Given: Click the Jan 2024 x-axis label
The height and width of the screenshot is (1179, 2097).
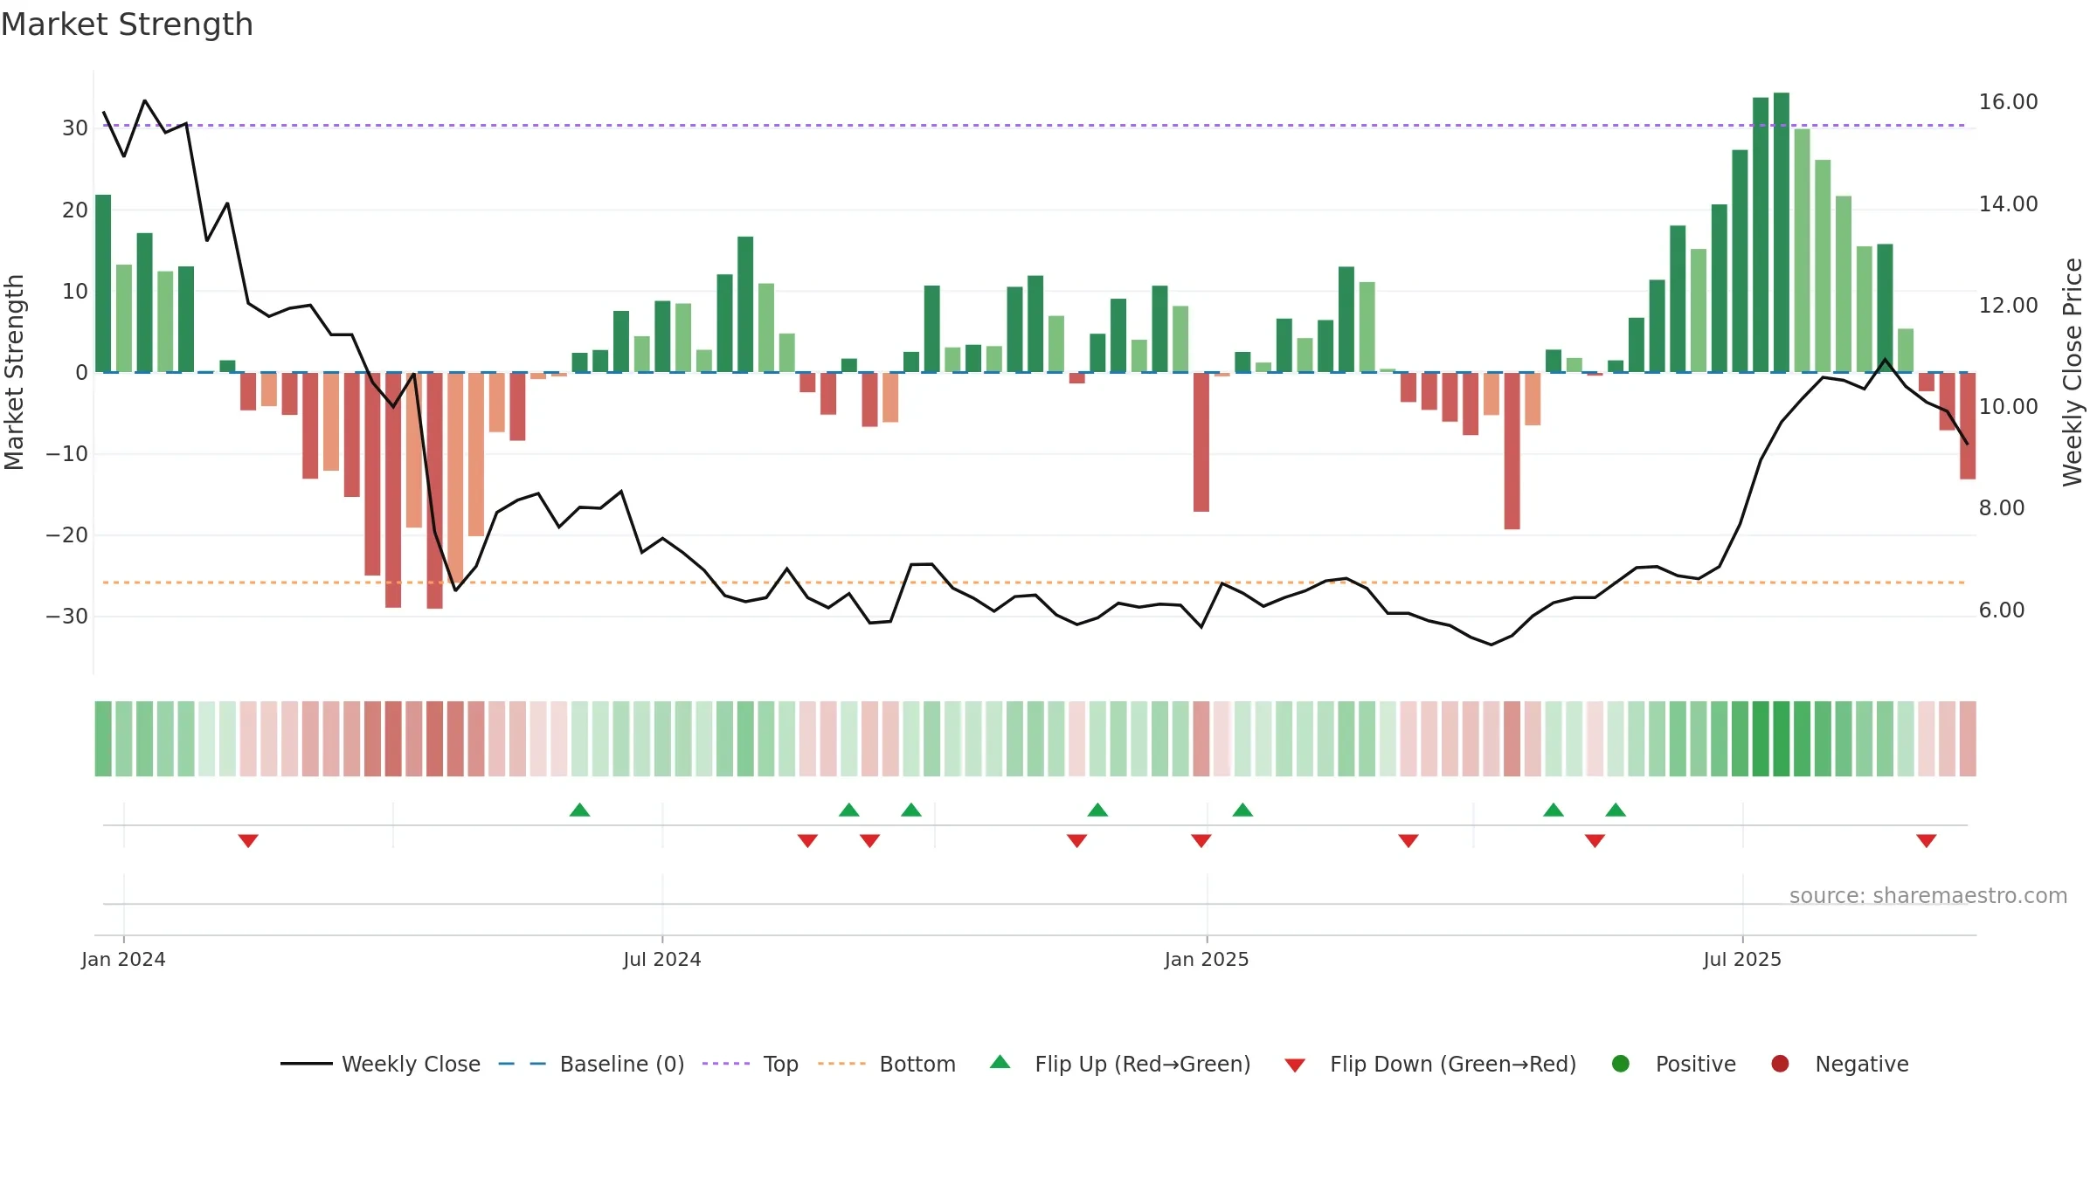Looking at the screenshot, I should click(x=123, y=960).
